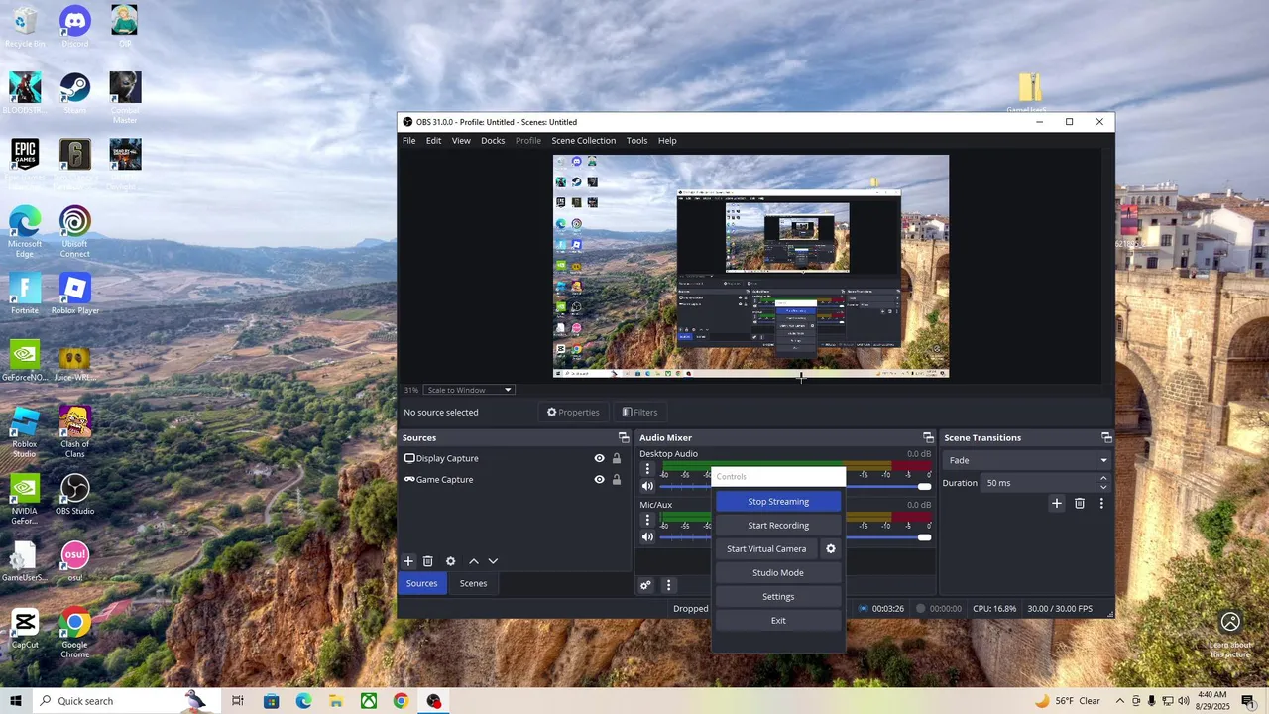Toggle lock on Display Capture source

tap(617, 458)
